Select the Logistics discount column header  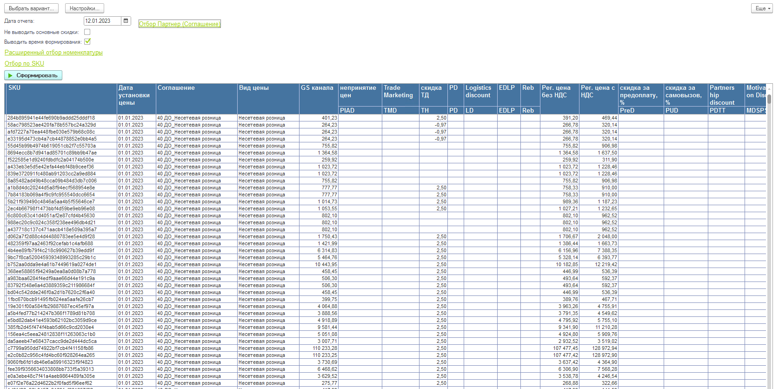click(480, 95)
